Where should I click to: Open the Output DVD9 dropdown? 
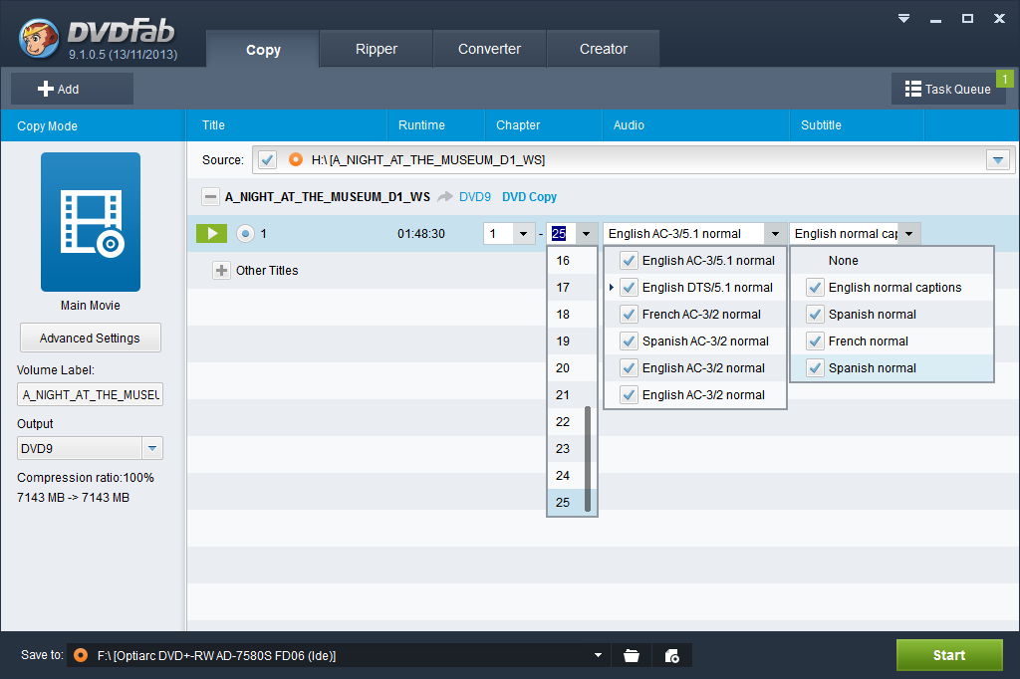[152, 448]
